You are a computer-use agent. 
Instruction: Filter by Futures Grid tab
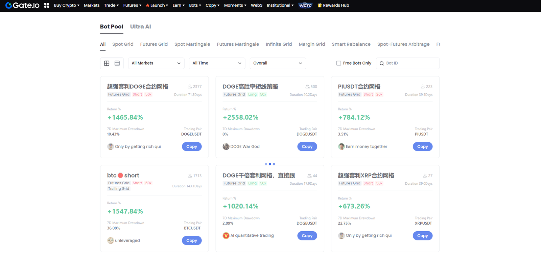pos(154,44)
